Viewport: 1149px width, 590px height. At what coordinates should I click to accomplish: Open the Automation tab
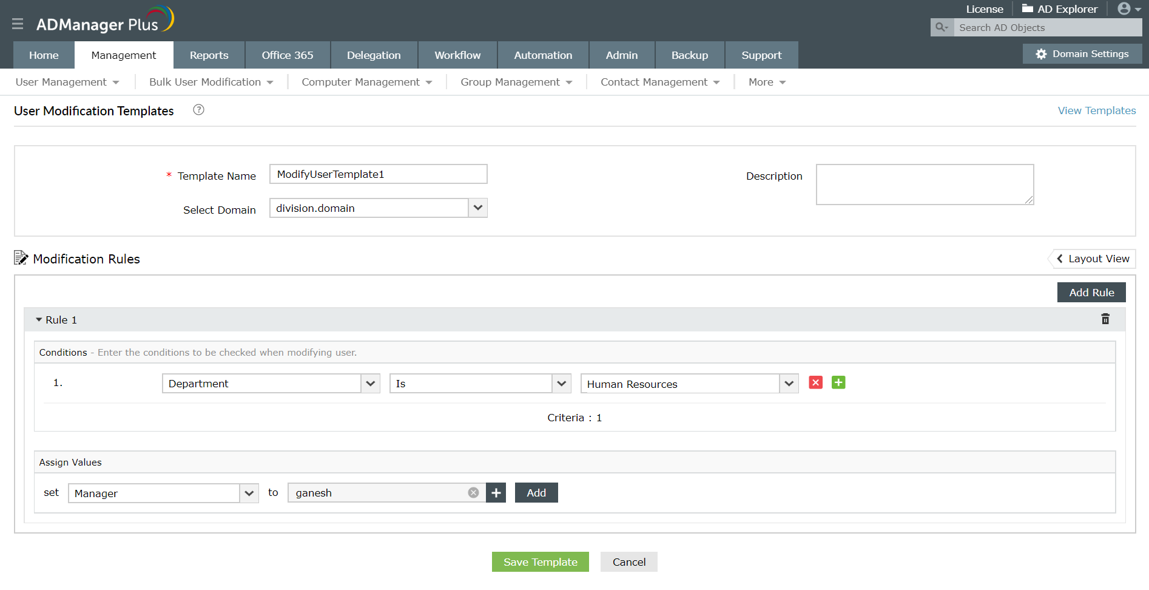click(x=543, y=55)
